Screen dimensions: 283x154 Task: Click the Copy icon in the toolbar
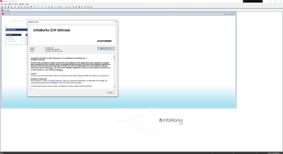tap(49, 7)
